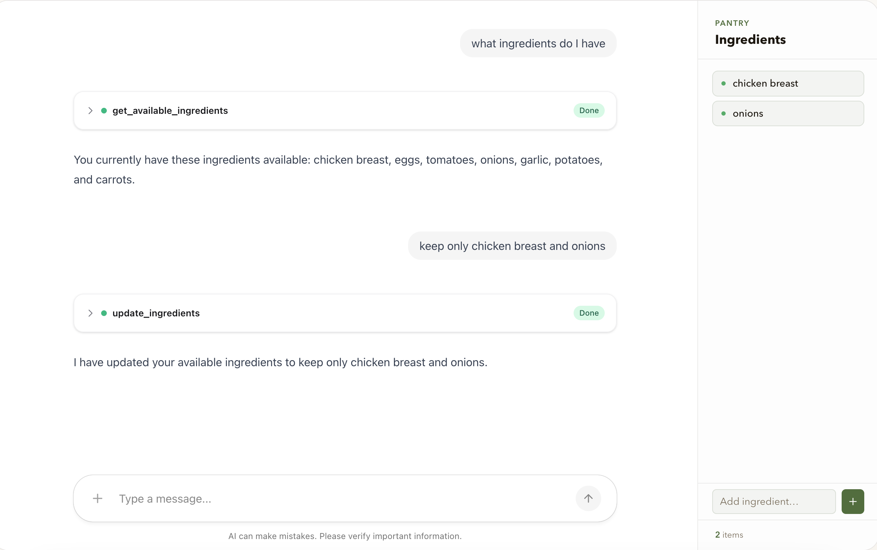Expand the get_available_ingredients tool call chevron

click(x=90, y=111)
